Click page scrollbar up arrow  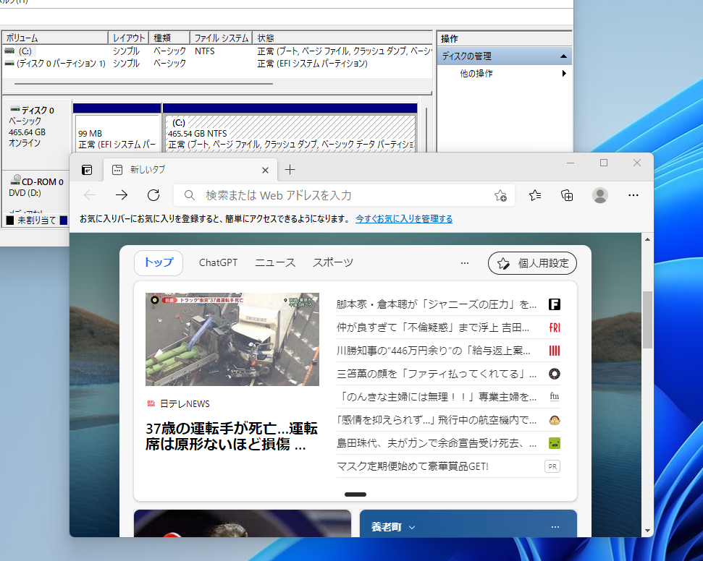pos(647,239)
